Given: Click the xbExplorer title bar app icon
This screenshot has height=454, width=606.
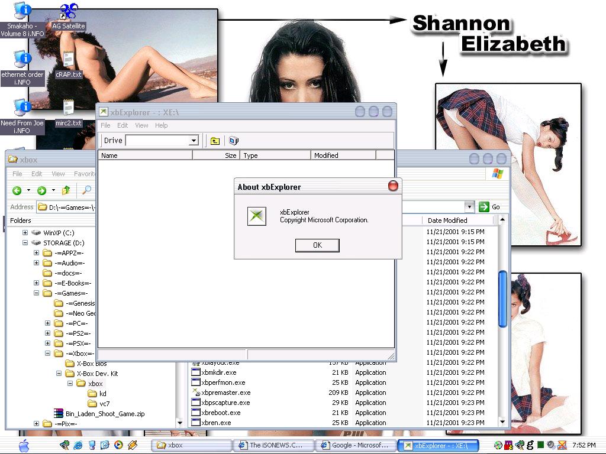Looking at the screenshot, I should [x=103, y=112].
